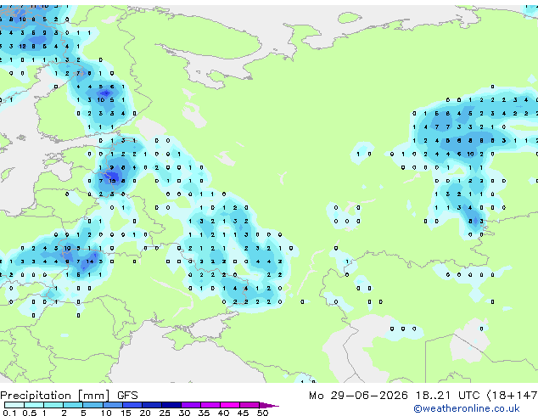538x416 pixels.
Task: Select the 20–25 mm legend color swatch
Action: tap(152, 405)
